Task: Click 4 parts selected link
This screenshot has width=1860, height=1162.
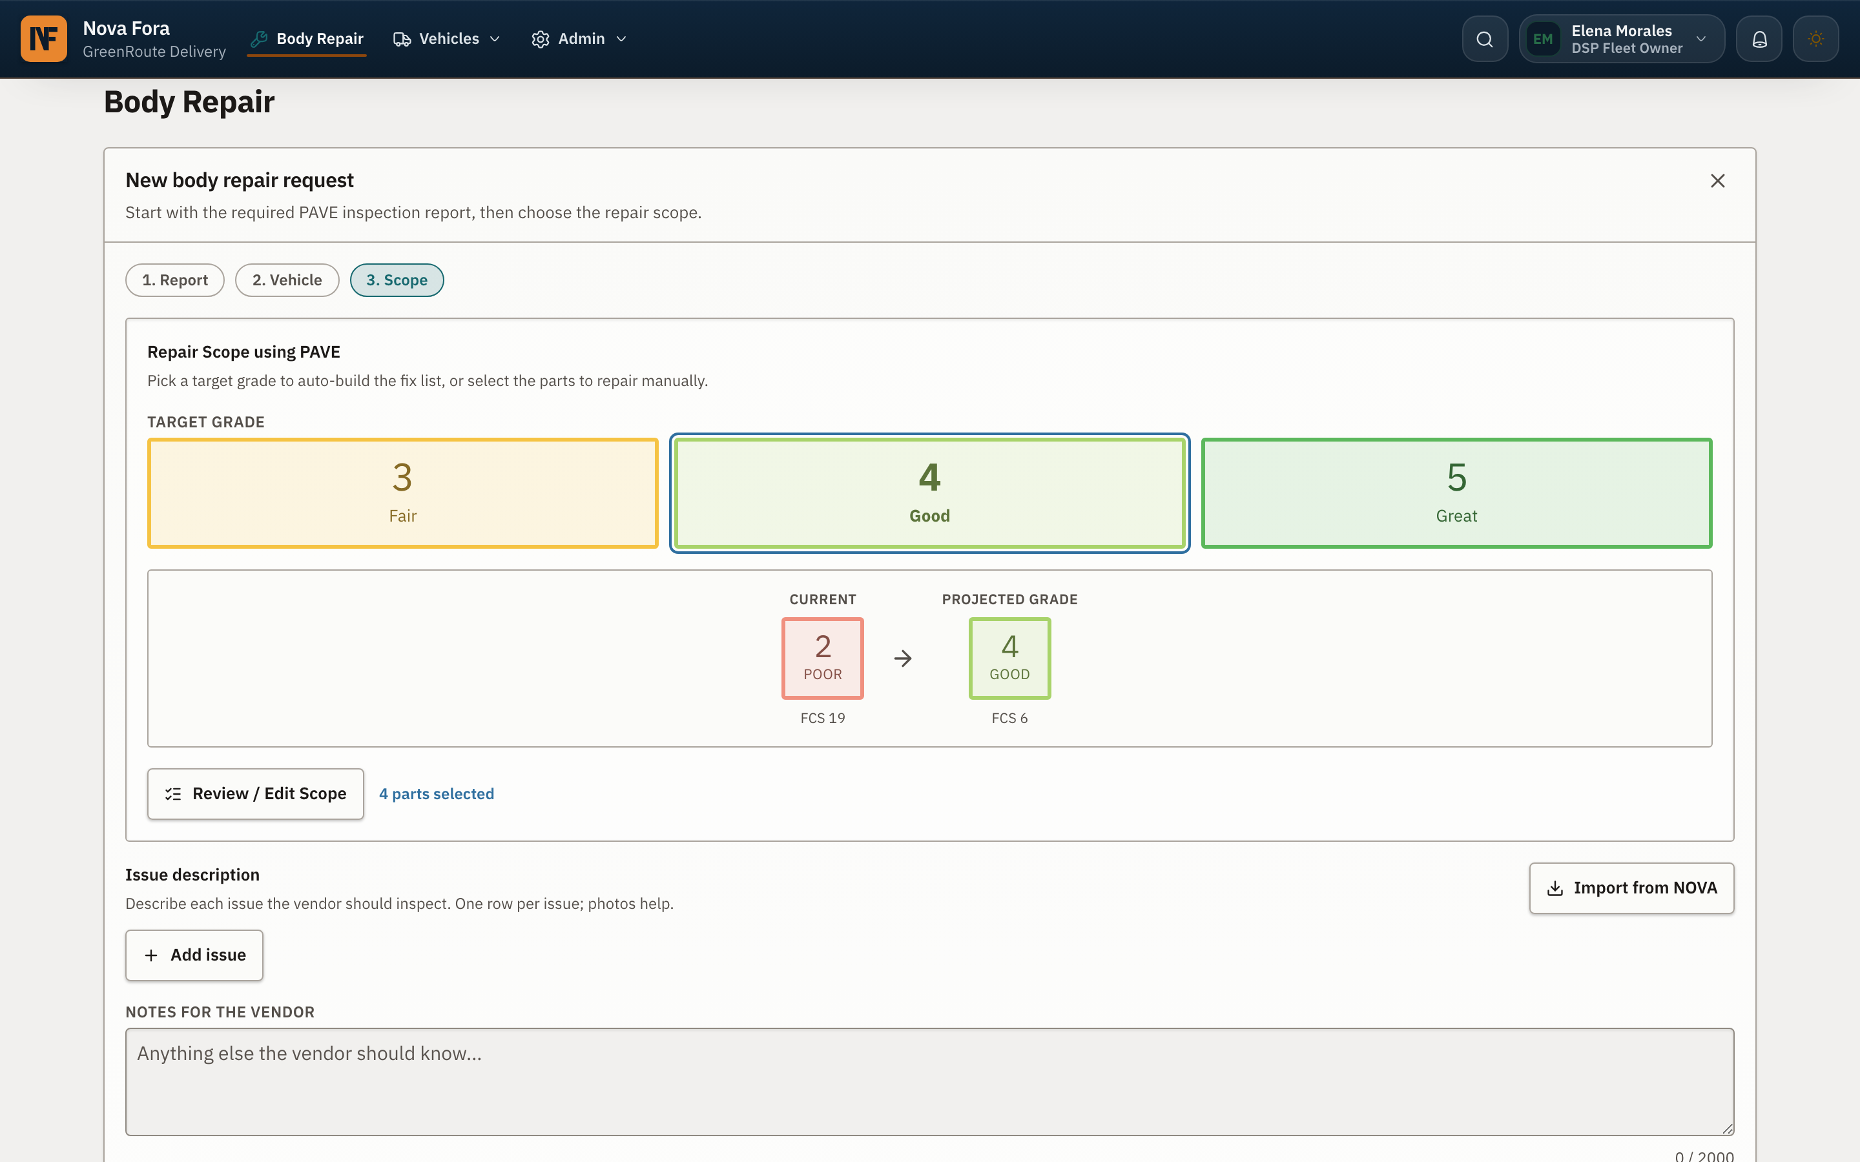Action: 436,794
